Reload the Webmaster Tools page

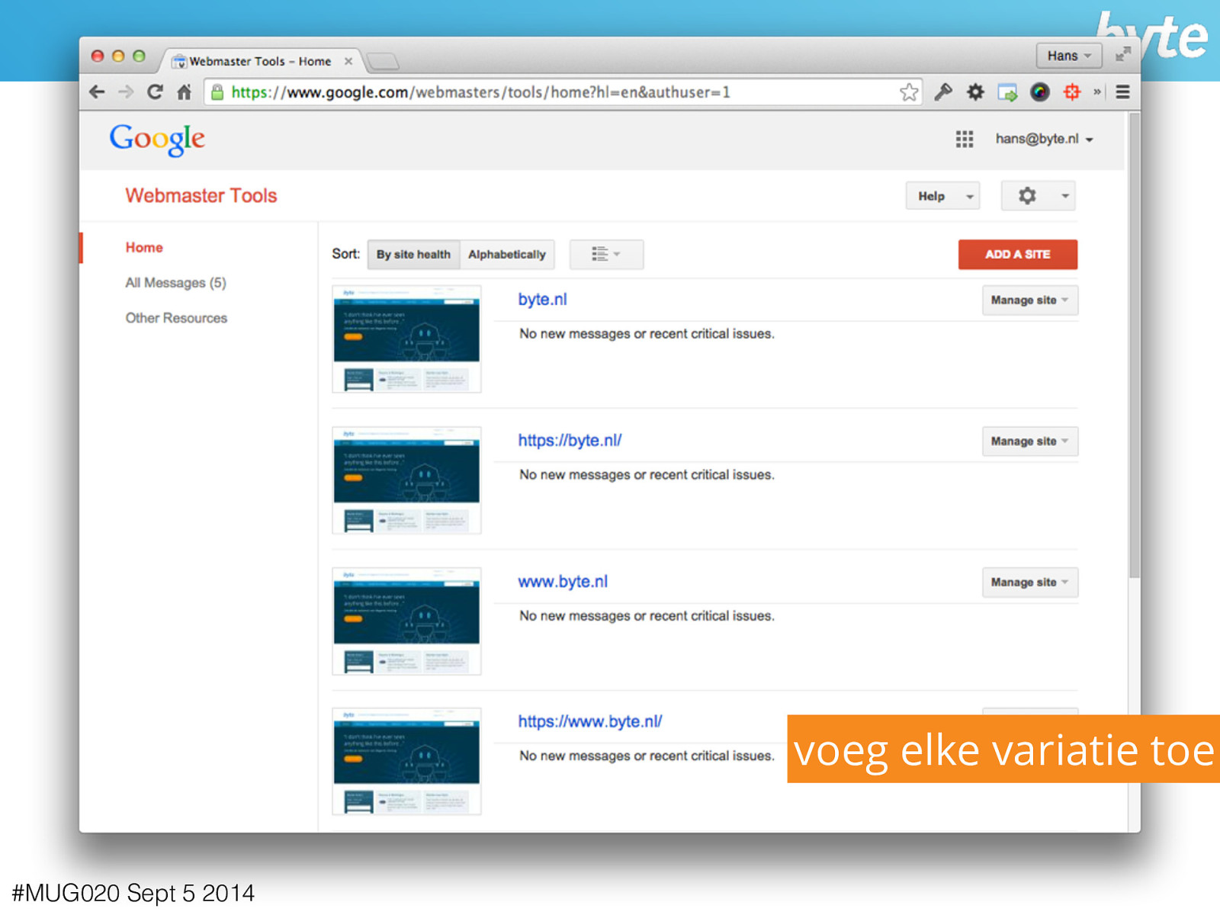point(155,92)
